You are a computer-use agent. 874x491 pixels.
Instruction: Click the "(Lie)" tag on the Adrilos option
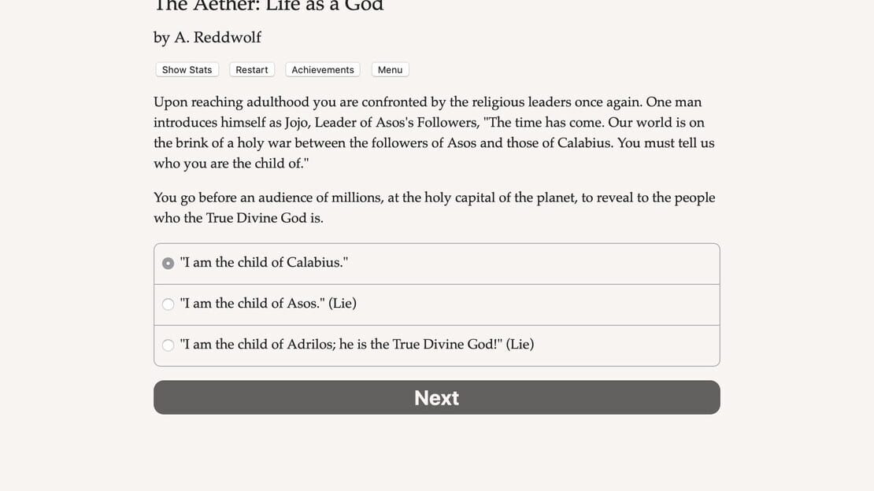tap(520, 344)
